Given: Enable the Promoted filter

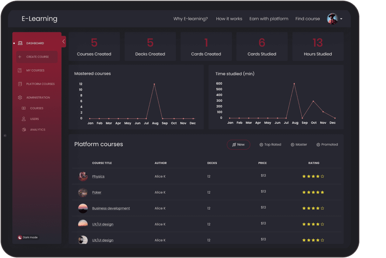Looking at the screenshot, I should (327, 144).
